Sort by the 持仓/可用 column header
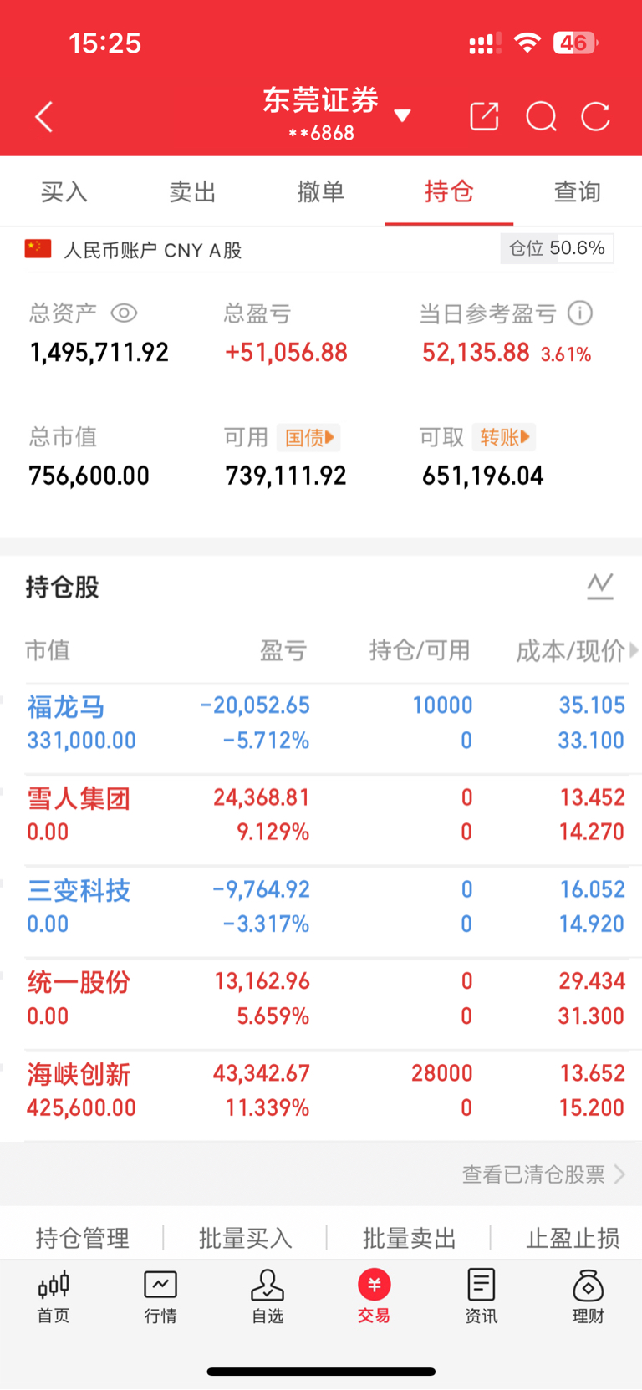Viewport: 642px width, 1390px height. 420,650
